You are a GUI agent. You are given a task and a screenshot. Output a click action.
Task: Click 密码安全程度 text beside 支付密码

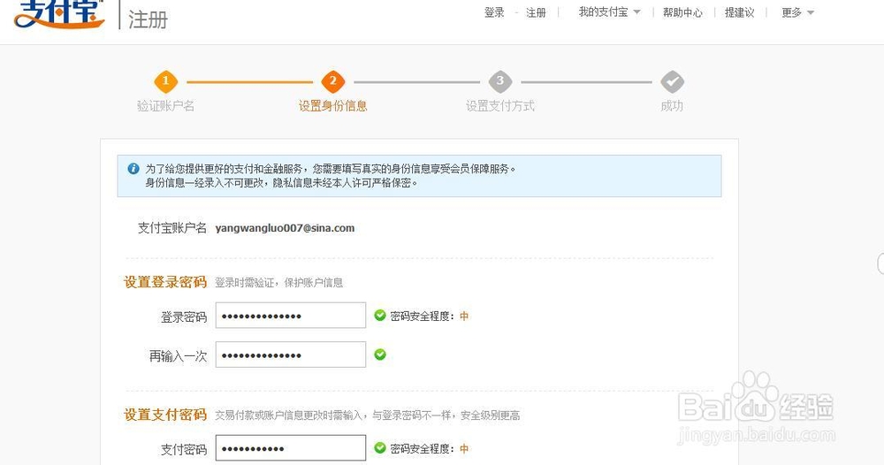(x=423, y=449)
